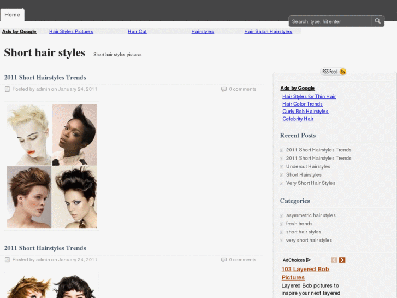397x298 pixels.
Task: Click the top Ads by Google label
Action: (x=19, y=32)
